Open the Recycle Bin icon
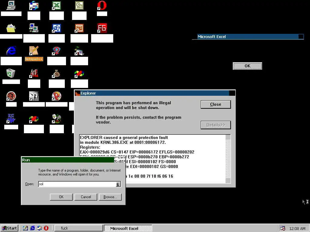 click(x=11, y=73)
